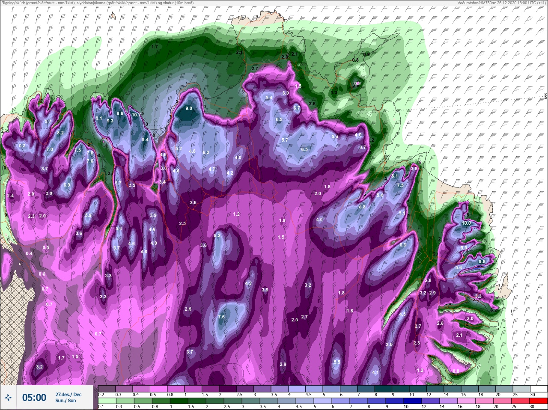548x410 pixels.
Task: Select the 8.6 value label on map
Action: pos(120,113)
